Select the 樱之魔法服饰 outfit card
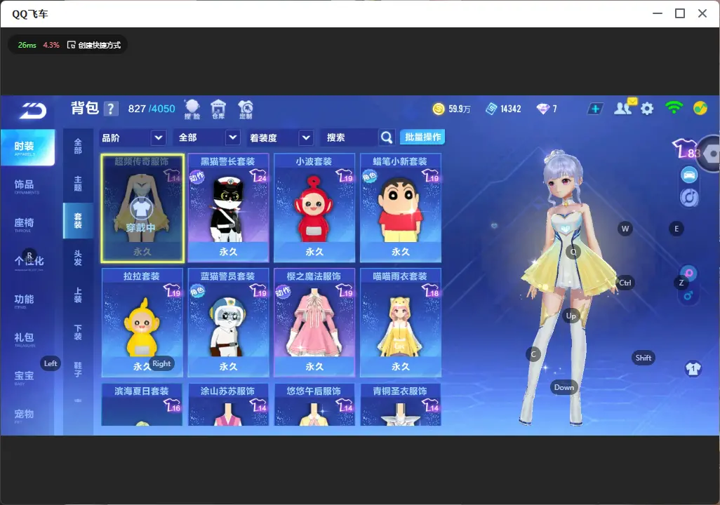 coord(314,323)
